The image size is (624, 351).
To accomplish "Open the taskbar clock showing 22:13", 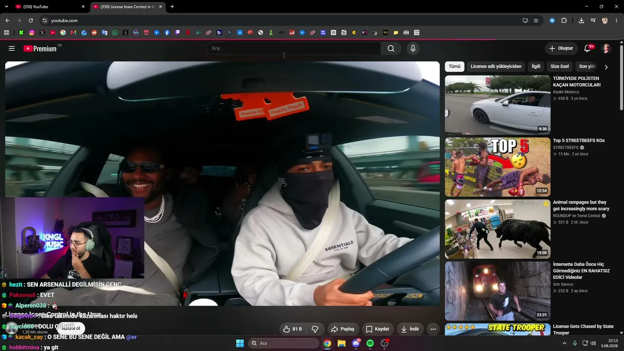I will pyautogui.click(x=609, y=343).
